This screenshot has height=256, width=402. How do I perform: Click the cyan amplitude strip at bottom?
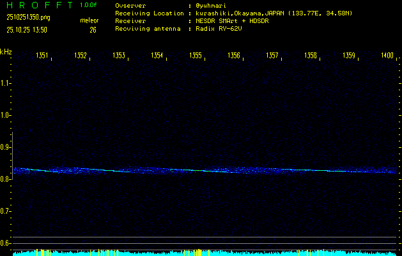coord(205,253)
